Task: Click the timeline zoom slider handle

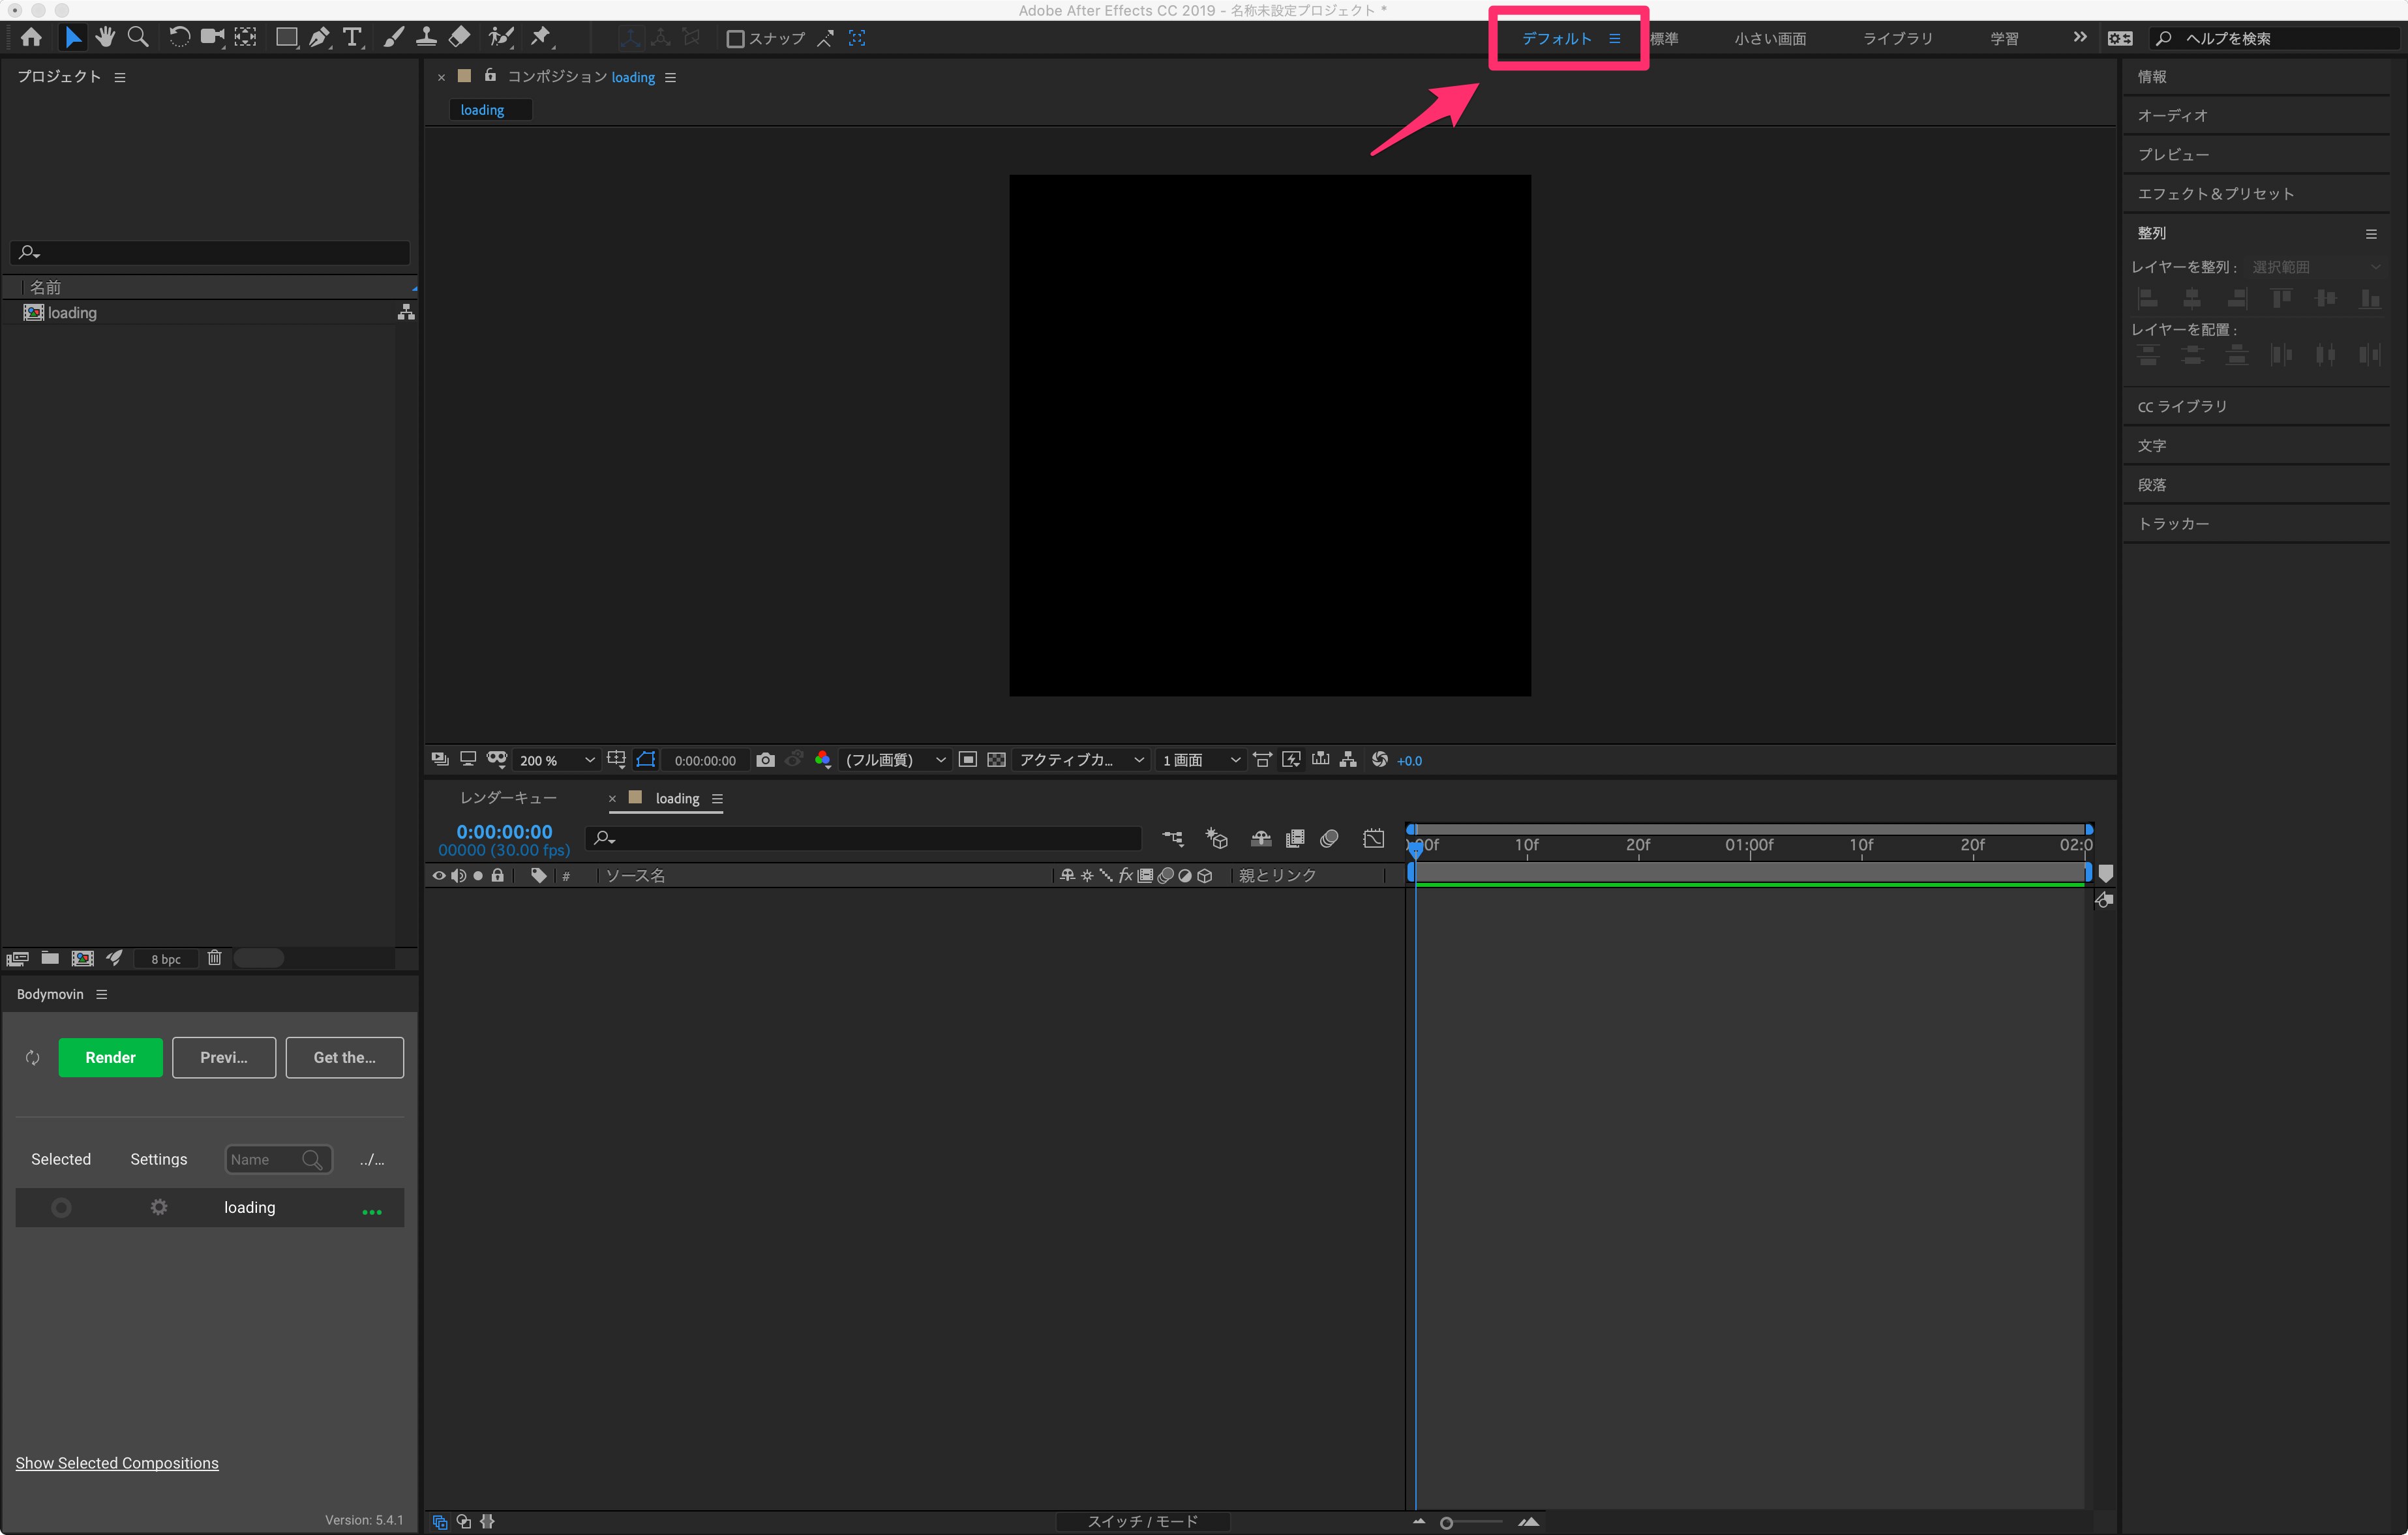Action: click(x=1446, y=1522)
